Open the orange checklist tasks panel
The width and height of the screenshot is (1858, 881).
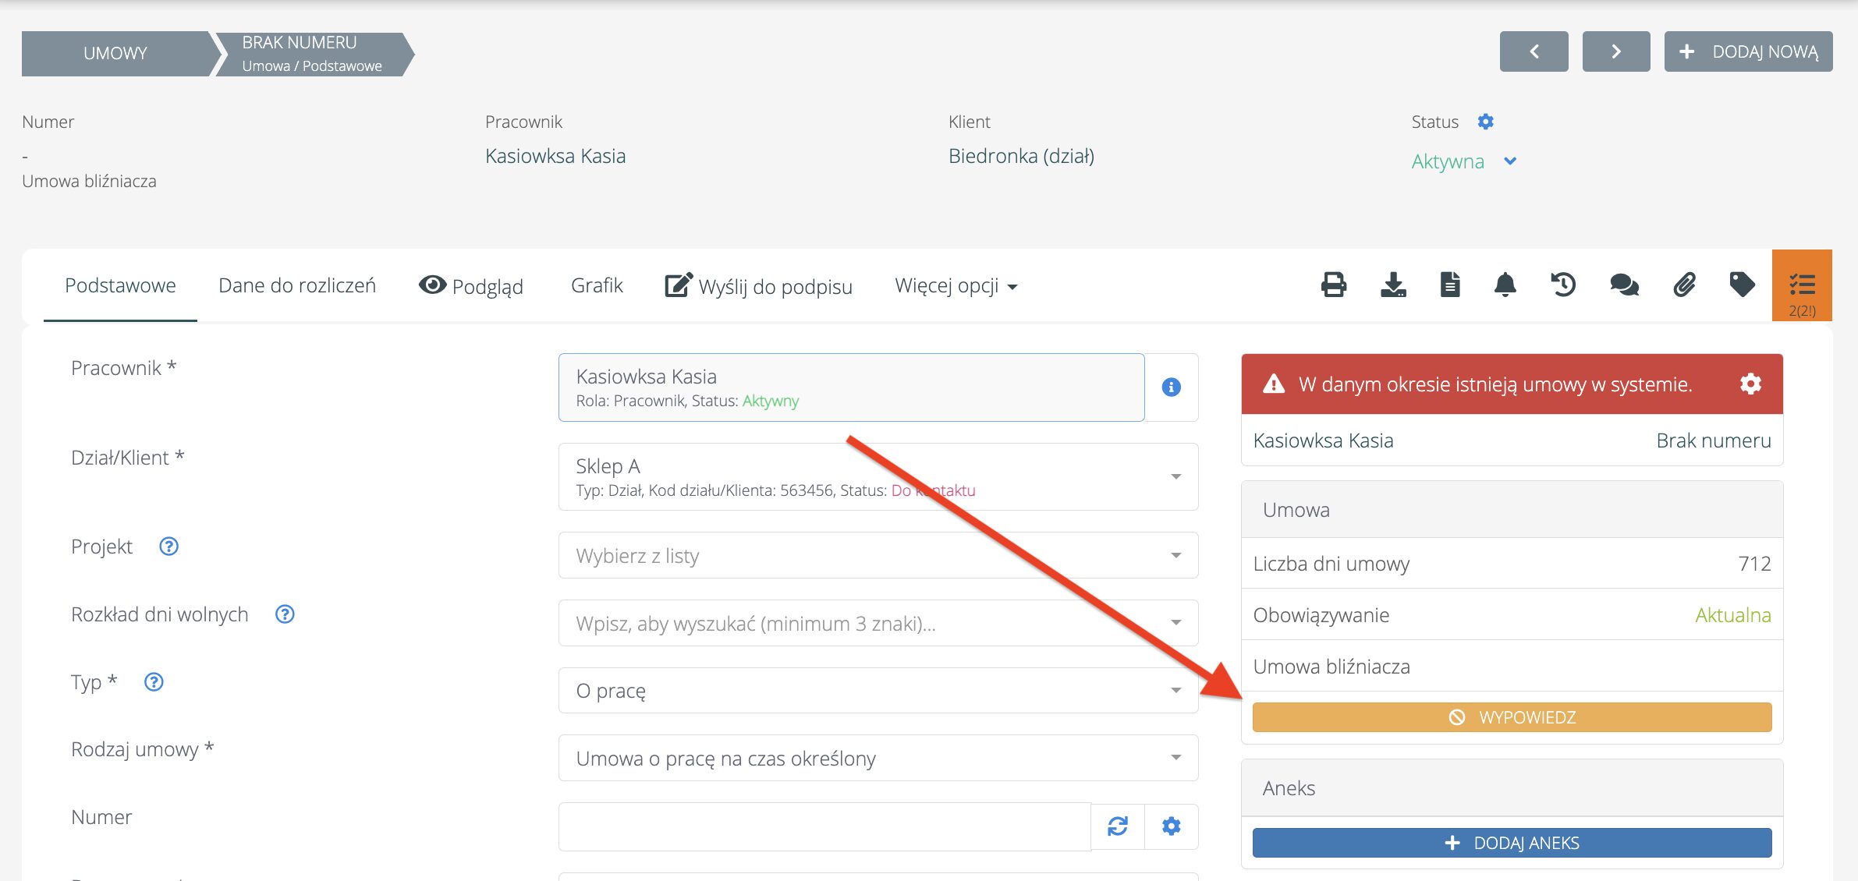tap(1802, 285)
